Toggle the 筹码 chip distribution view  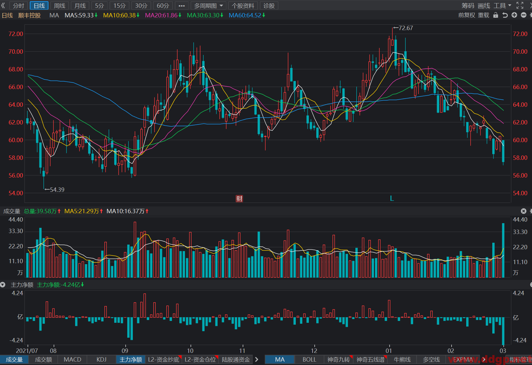tap(468, 6)
